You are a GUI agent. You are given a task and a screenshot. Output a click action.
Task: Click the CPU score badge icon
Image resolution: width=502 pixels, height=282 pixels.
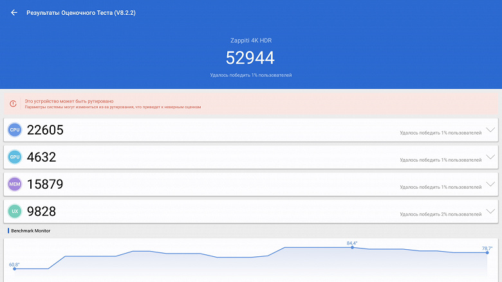(15, 130)
